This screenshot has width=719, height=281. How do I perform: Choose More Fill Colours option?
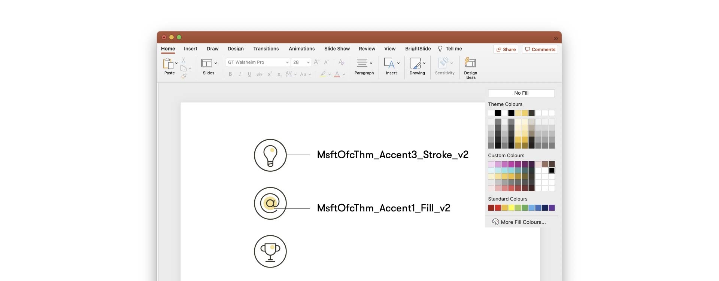coord(523,222)
